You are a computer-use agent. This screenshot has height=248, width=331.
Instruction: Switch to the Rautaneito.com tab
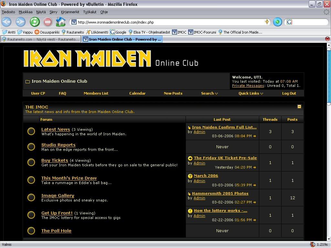pyautogui.click(x=41, y=39)
